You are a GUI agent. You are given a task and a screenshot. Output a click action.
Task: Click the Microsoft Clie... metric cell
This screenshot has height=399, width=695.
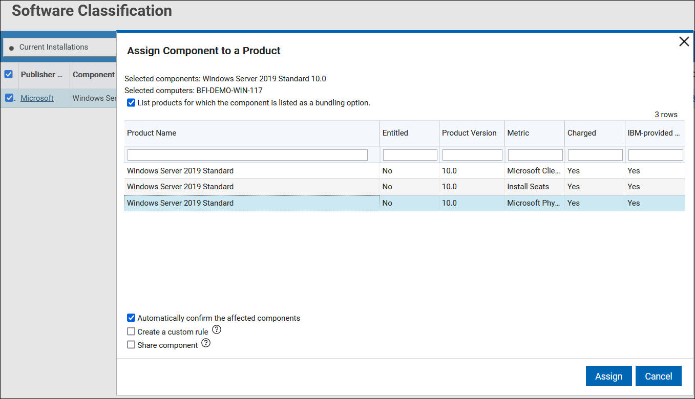(x=534, y=171)
